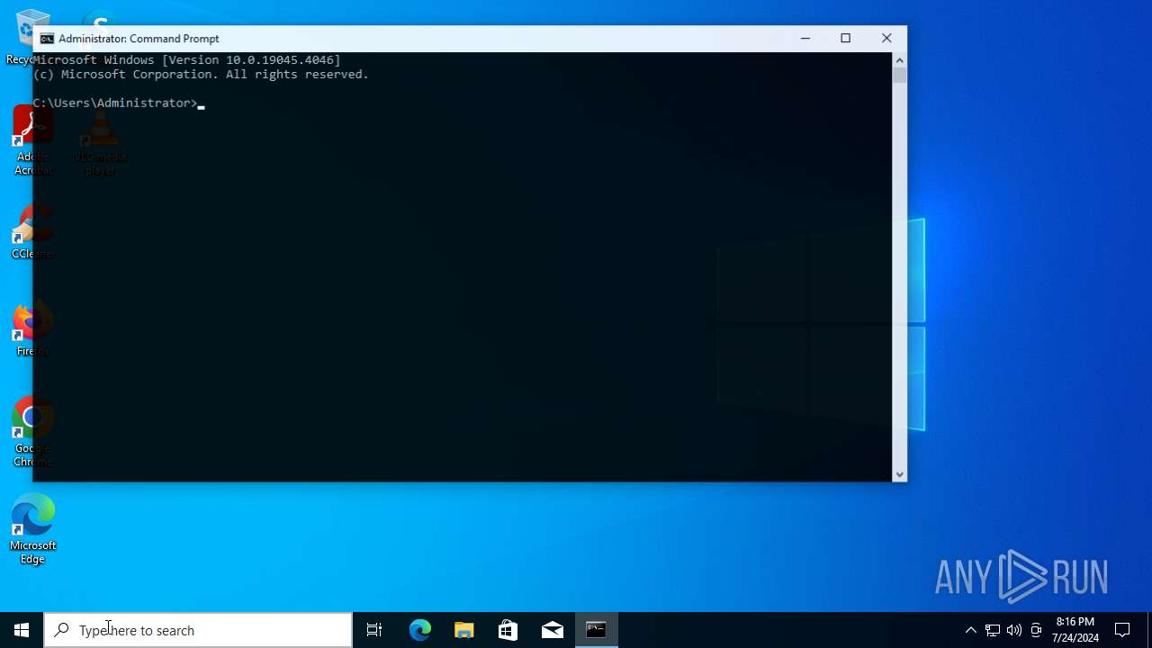Open the Mail app from the taskbar

(x=553, y=630)
